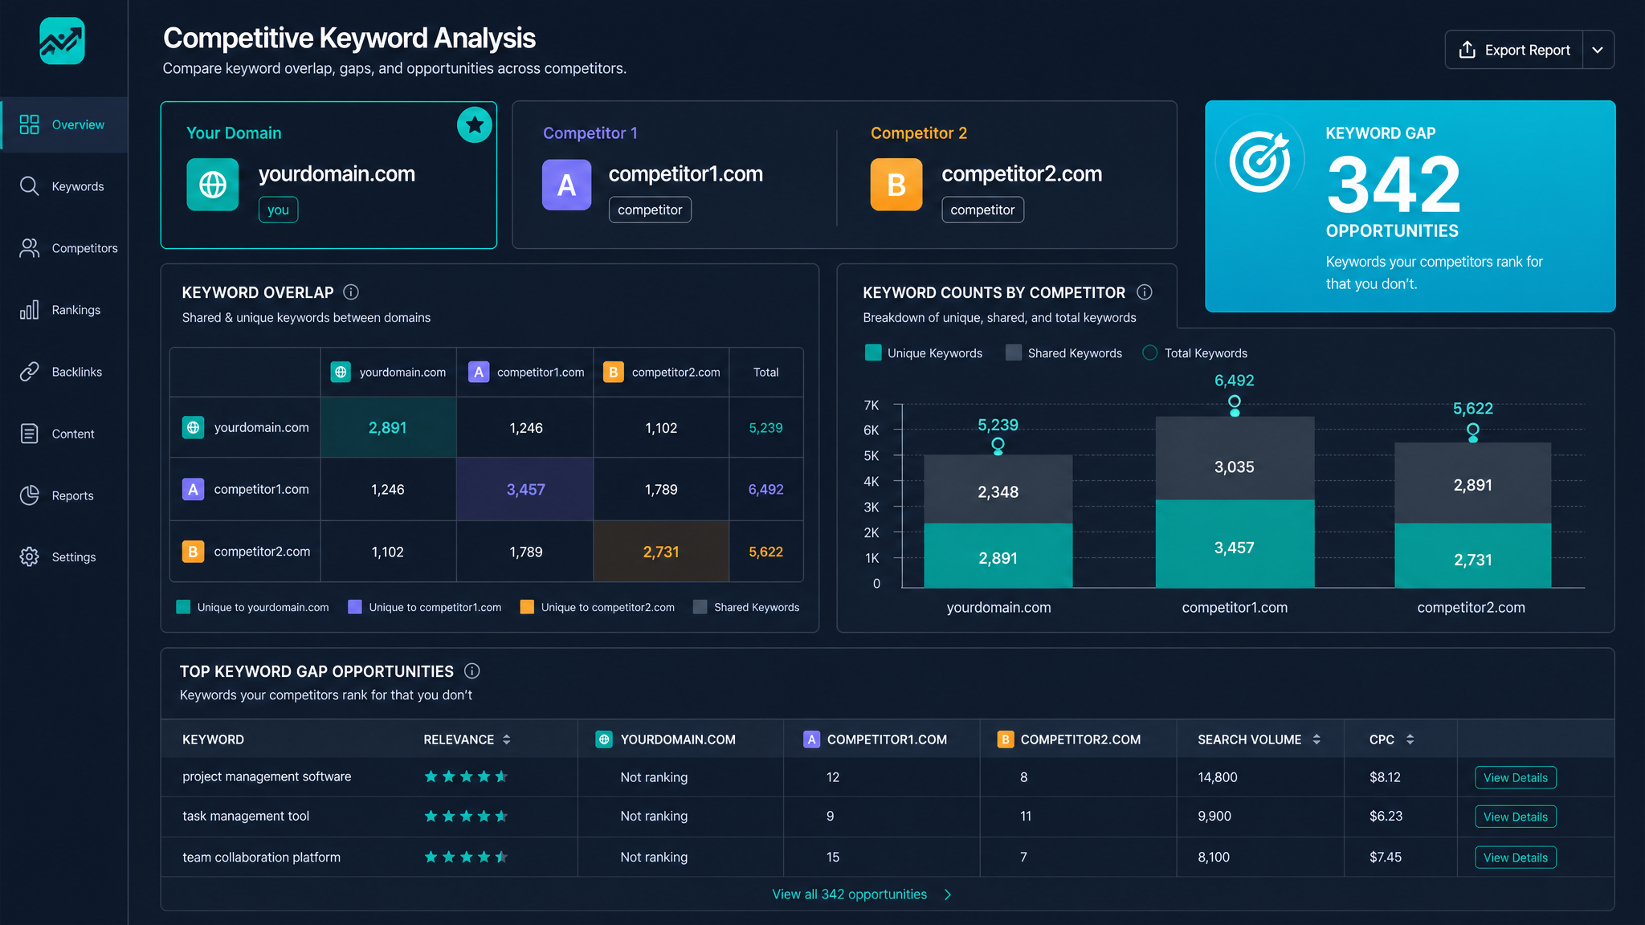Click the Settings gear icon
The width and height of the screenshot is (1645, 925).
(30, 557)
